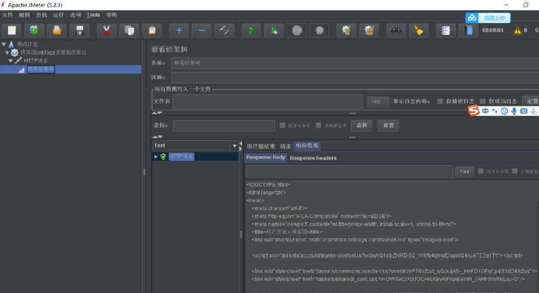Click the 重置 reset button
This screenshot has width=539, height=293.
click(x=388, y=126)
